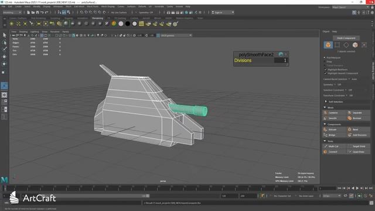Expand Soft Selection section
Viewport: 375px width, 211px height.
326,101
